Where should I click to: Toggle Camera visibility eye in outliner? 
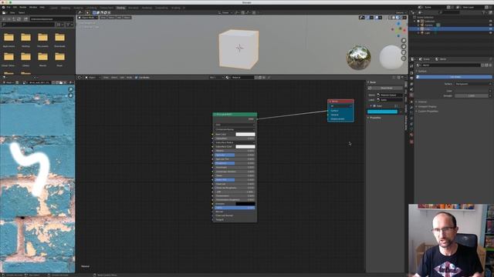click(x=491, y=25)
